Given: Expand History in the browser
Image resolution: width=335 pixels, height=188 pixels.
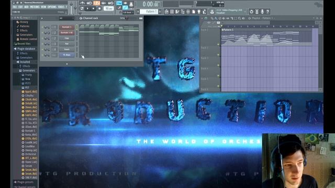Looking at the screenshot, I should tap(24, 22).
